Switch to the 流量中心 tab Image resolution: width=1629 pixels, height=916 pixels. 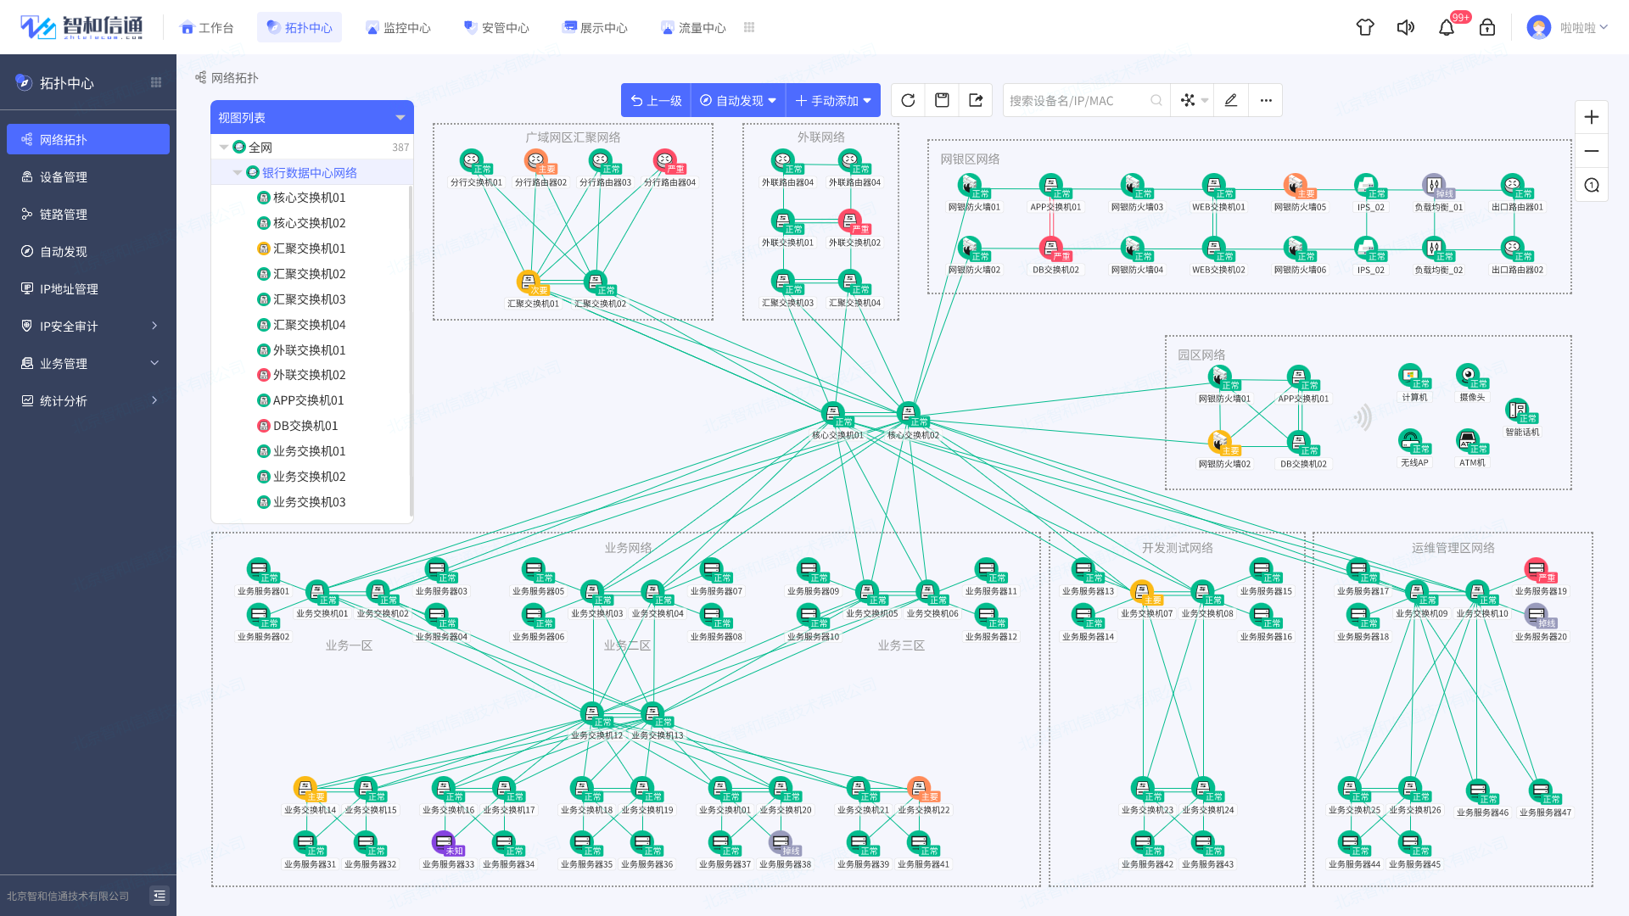point(693,27)
